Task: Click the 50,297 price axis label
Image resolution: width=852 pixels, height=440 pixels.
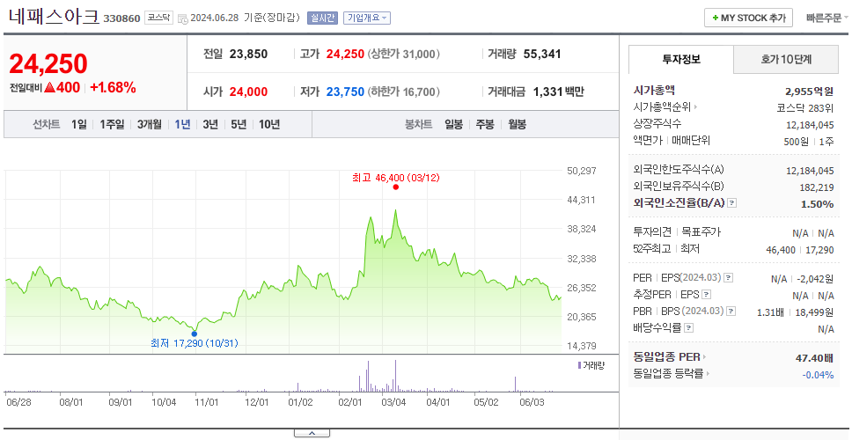Action: [x=581, y=171]
